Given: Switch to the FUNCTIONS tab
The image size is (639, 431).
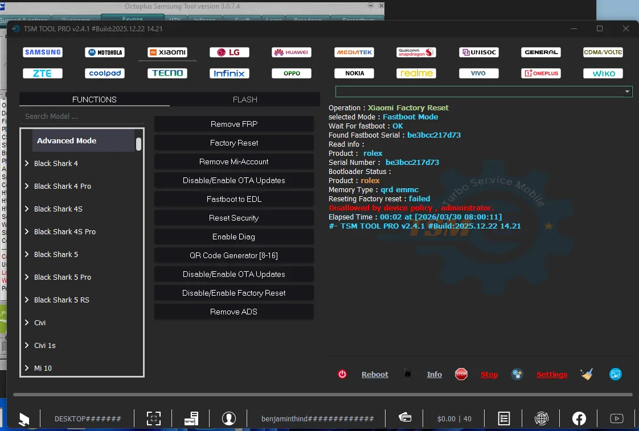Looking at the screenshot, I should pyautogui.click(x=95, y=100).
